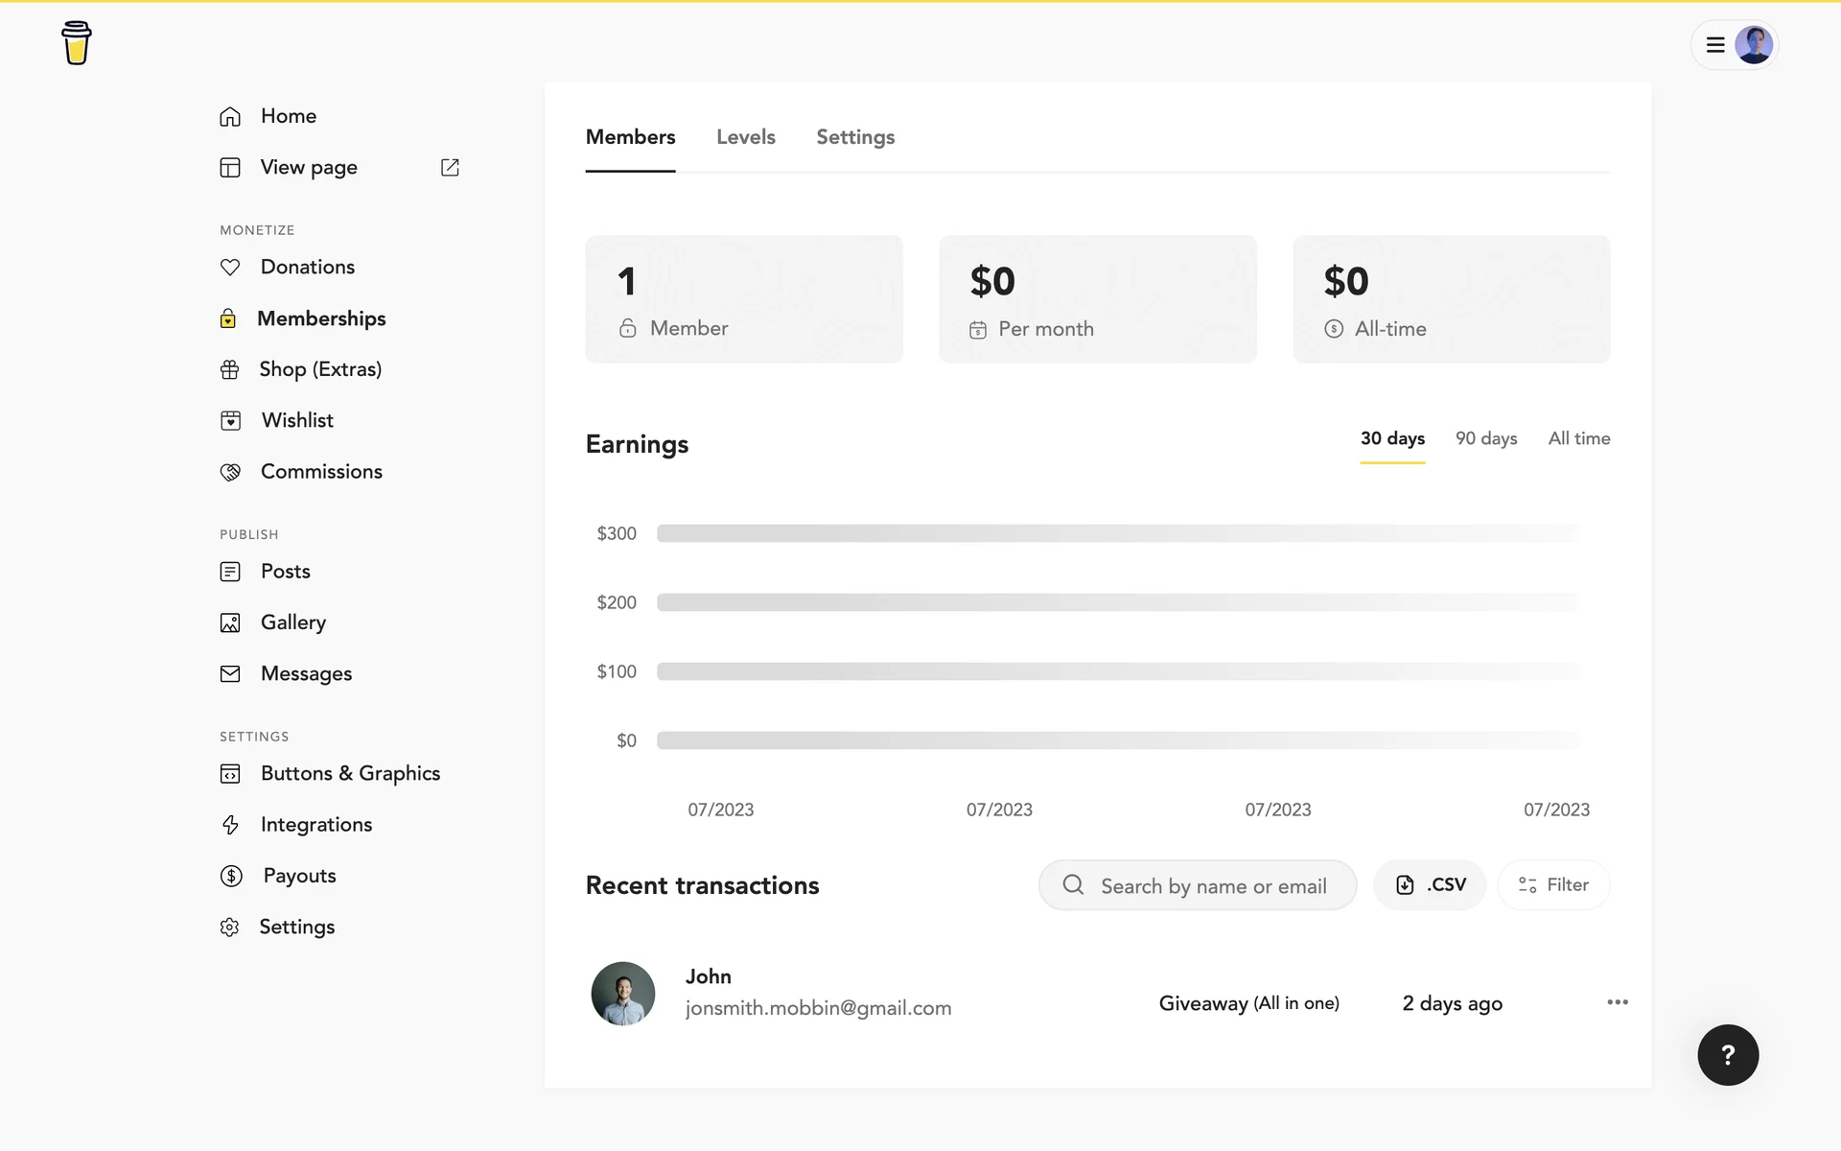This screenshot has height=1151, width=1841.
Task: Click the Buy Me a Coffee cup logo
Action: click(x=76, y=43)
